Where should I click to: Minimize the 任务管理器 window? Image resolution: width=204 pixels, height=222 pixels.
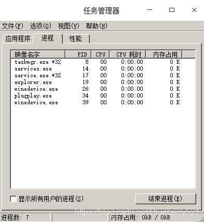point(149,10)
